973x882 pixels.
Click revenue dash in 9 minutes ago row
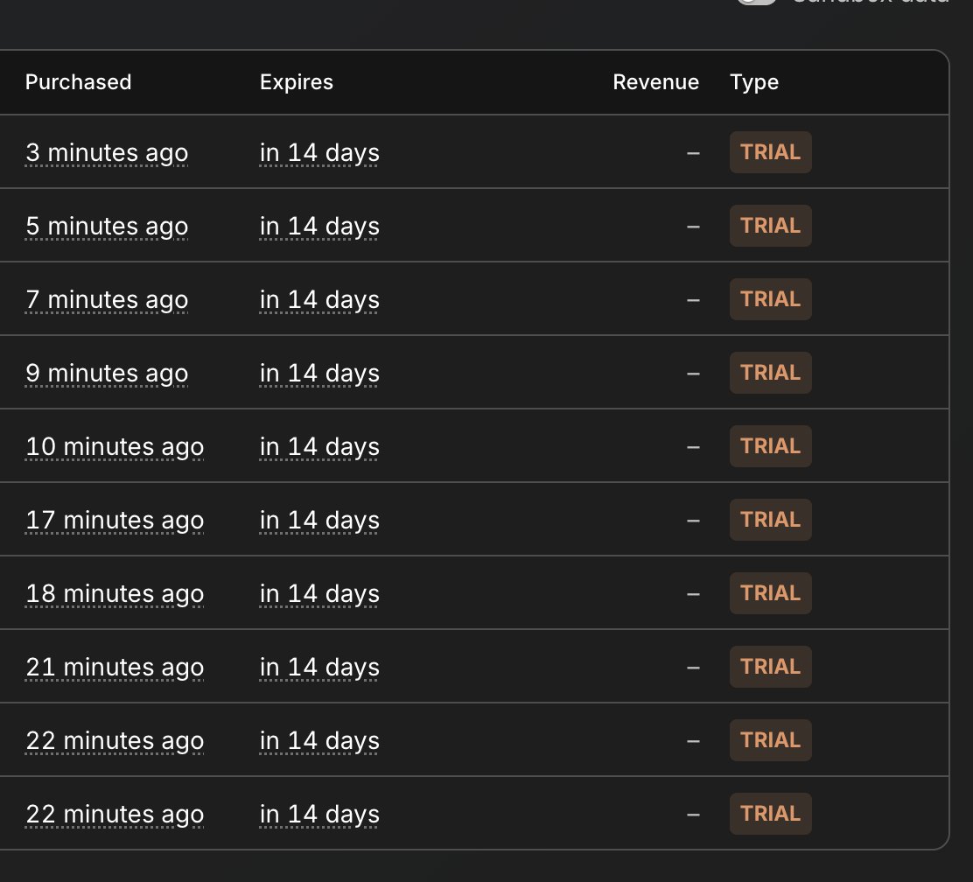[693, 374]
